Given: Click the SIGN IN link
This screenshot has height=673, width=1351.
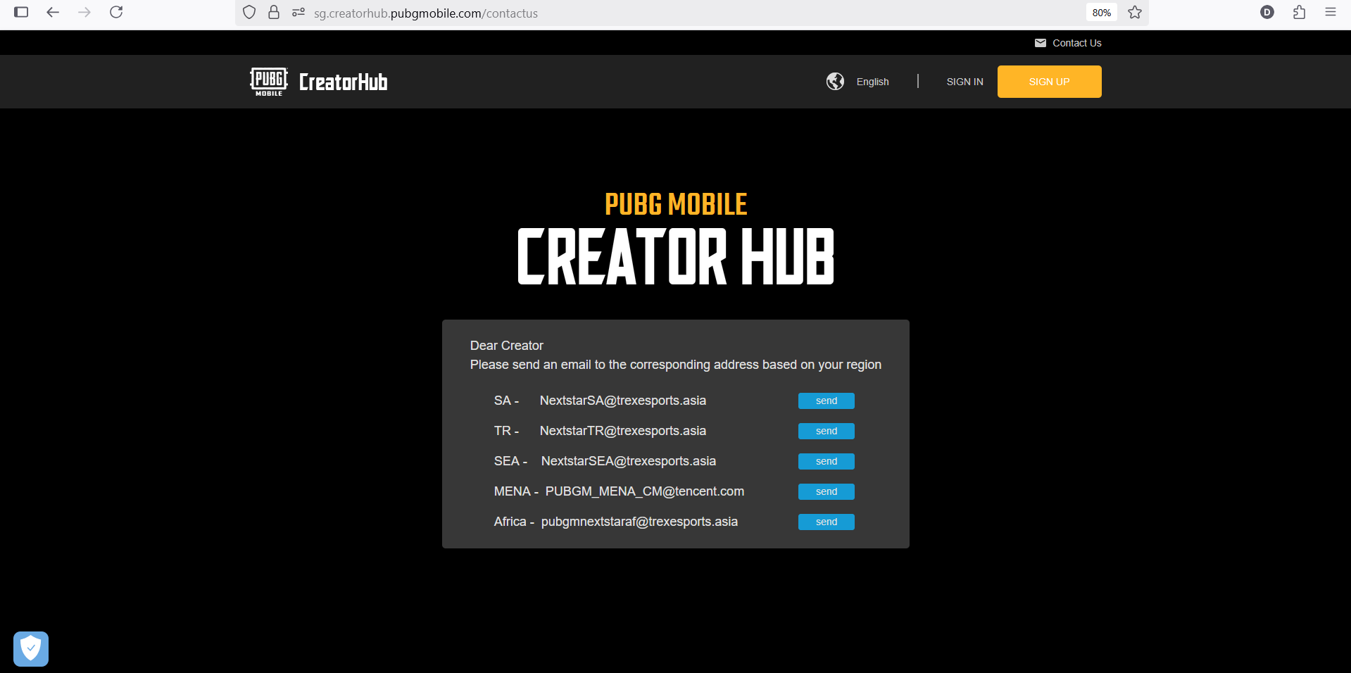Looking at the screenshot, I should pos(965,82).
